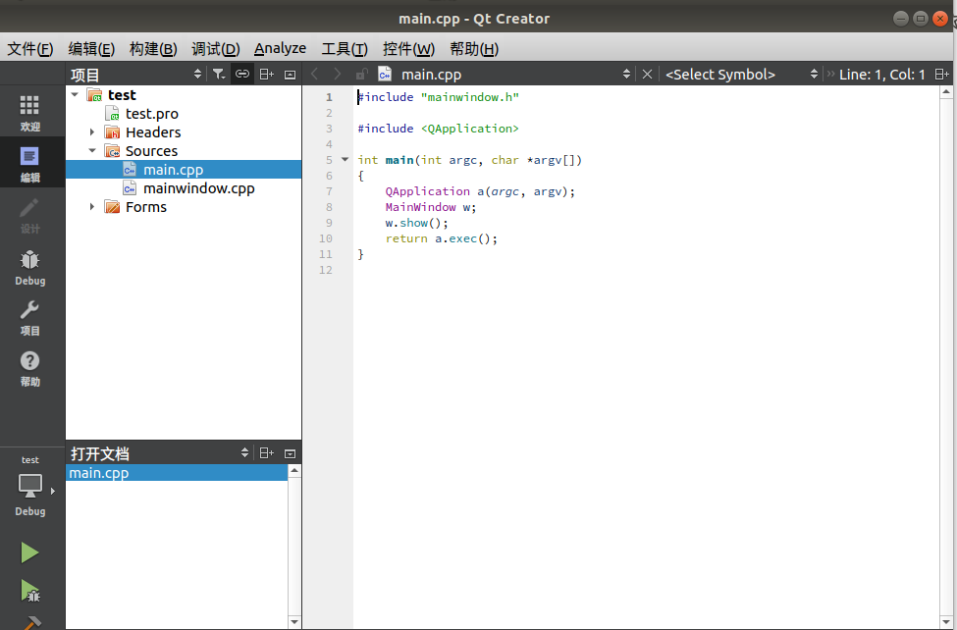Open the Design (设计) mode
This screenshot has width=957, height=630.
coord(29,215)
